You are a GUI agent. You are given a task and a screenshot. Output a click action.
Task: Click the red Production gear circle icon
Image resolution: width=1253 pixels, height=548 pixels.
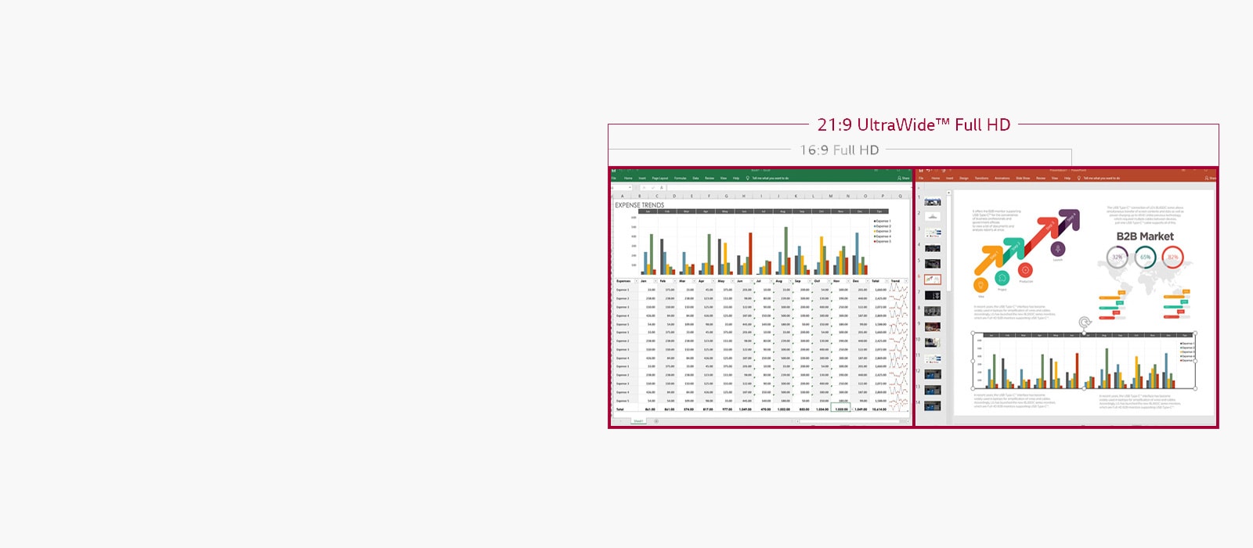tap(1025, 270)
